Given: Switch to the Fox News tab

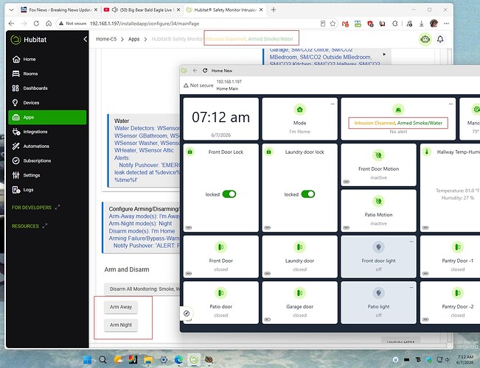Looking at the screenshot, I should (x=59, y=10).
